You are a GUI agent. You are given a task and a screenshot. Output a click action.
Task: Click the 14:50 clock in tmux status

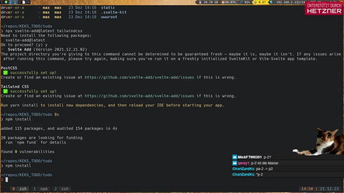click(x=307, y=189)
